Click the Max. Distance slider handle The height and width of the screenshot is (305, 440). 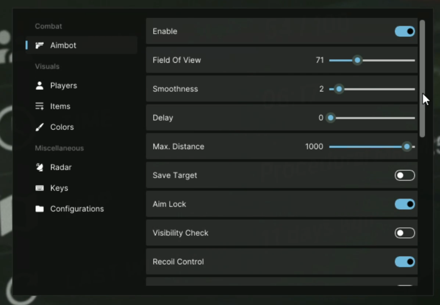tap(407, 147)
